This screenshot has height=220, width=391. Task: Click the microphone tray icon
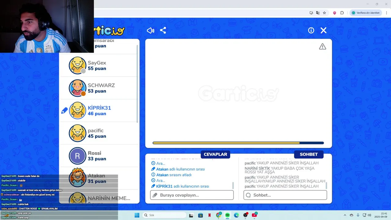pos(358,215)
